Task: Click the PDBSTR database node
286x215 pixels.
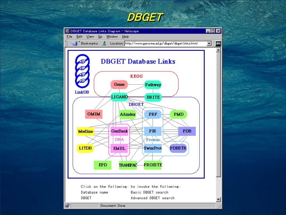Action: click(178, 148)
